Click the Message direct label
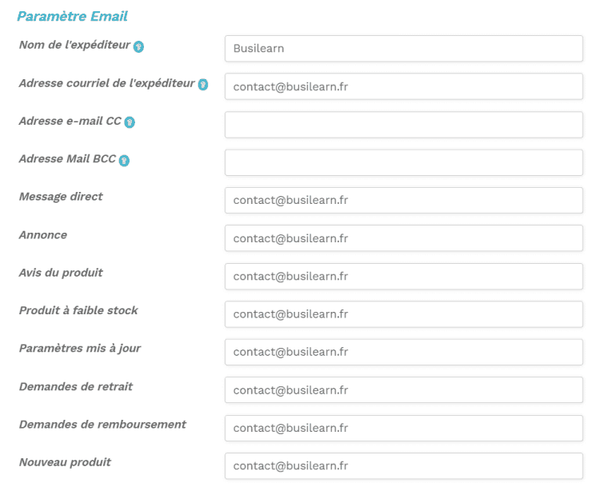The image size is (598, 487). coord(61,197)
